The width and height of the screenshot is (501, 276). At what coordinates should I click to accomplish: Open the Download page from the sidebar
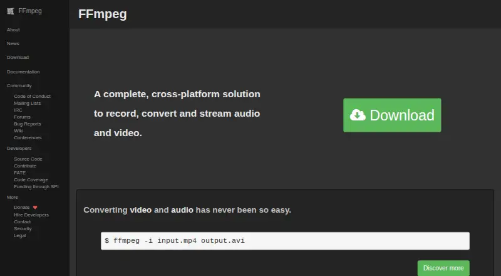[18, 57]
